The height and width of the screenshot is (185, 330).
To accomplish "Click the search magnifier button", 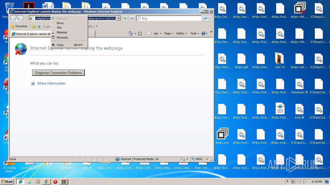I will tap(205, 18).
